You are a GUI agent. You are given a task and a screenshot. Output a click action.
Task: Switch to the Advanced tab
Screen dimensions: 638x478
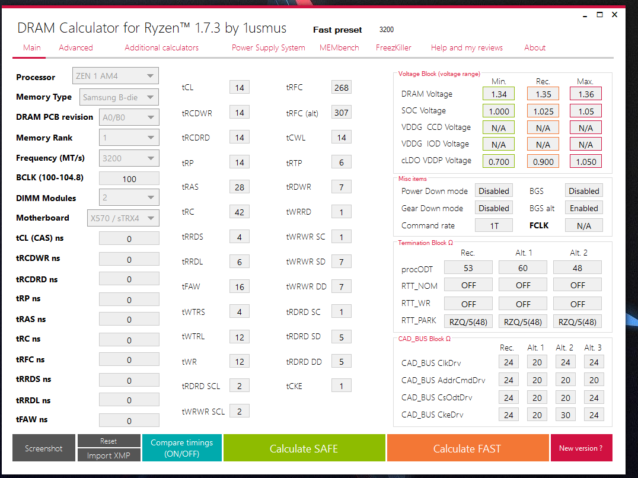tap(75, 47)
